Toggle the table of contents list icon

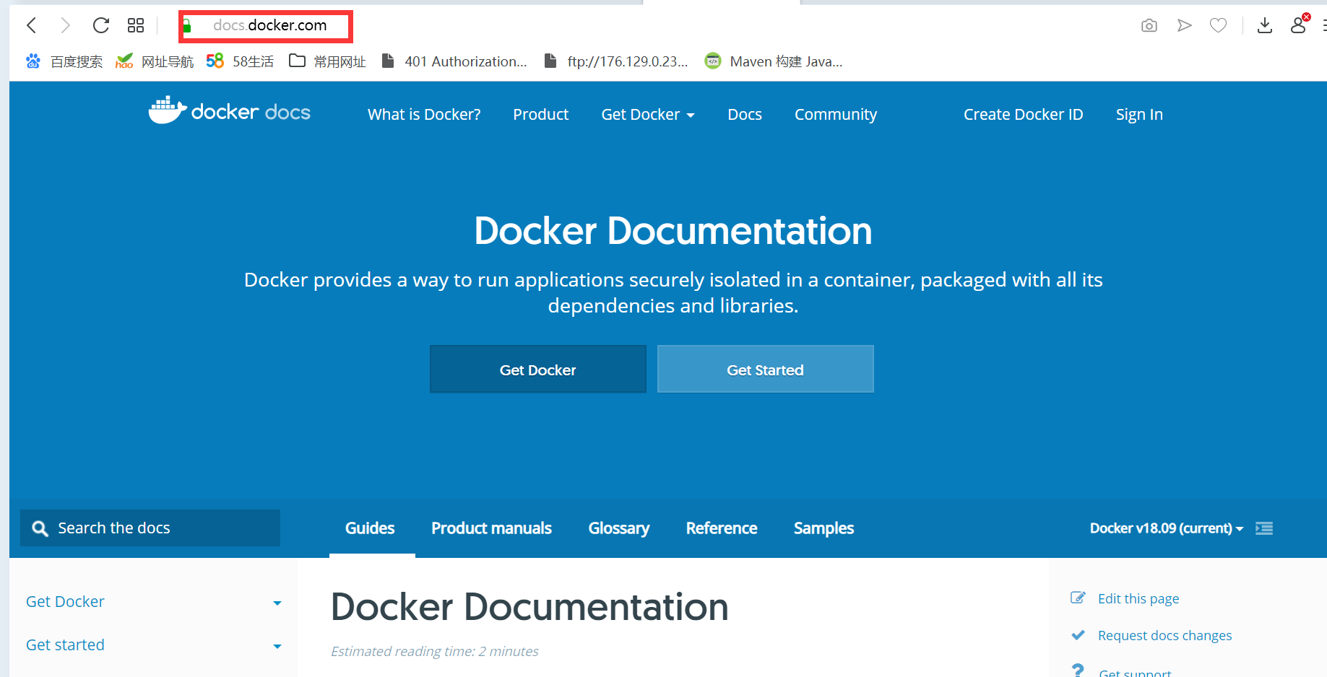tap(1264, 528)
